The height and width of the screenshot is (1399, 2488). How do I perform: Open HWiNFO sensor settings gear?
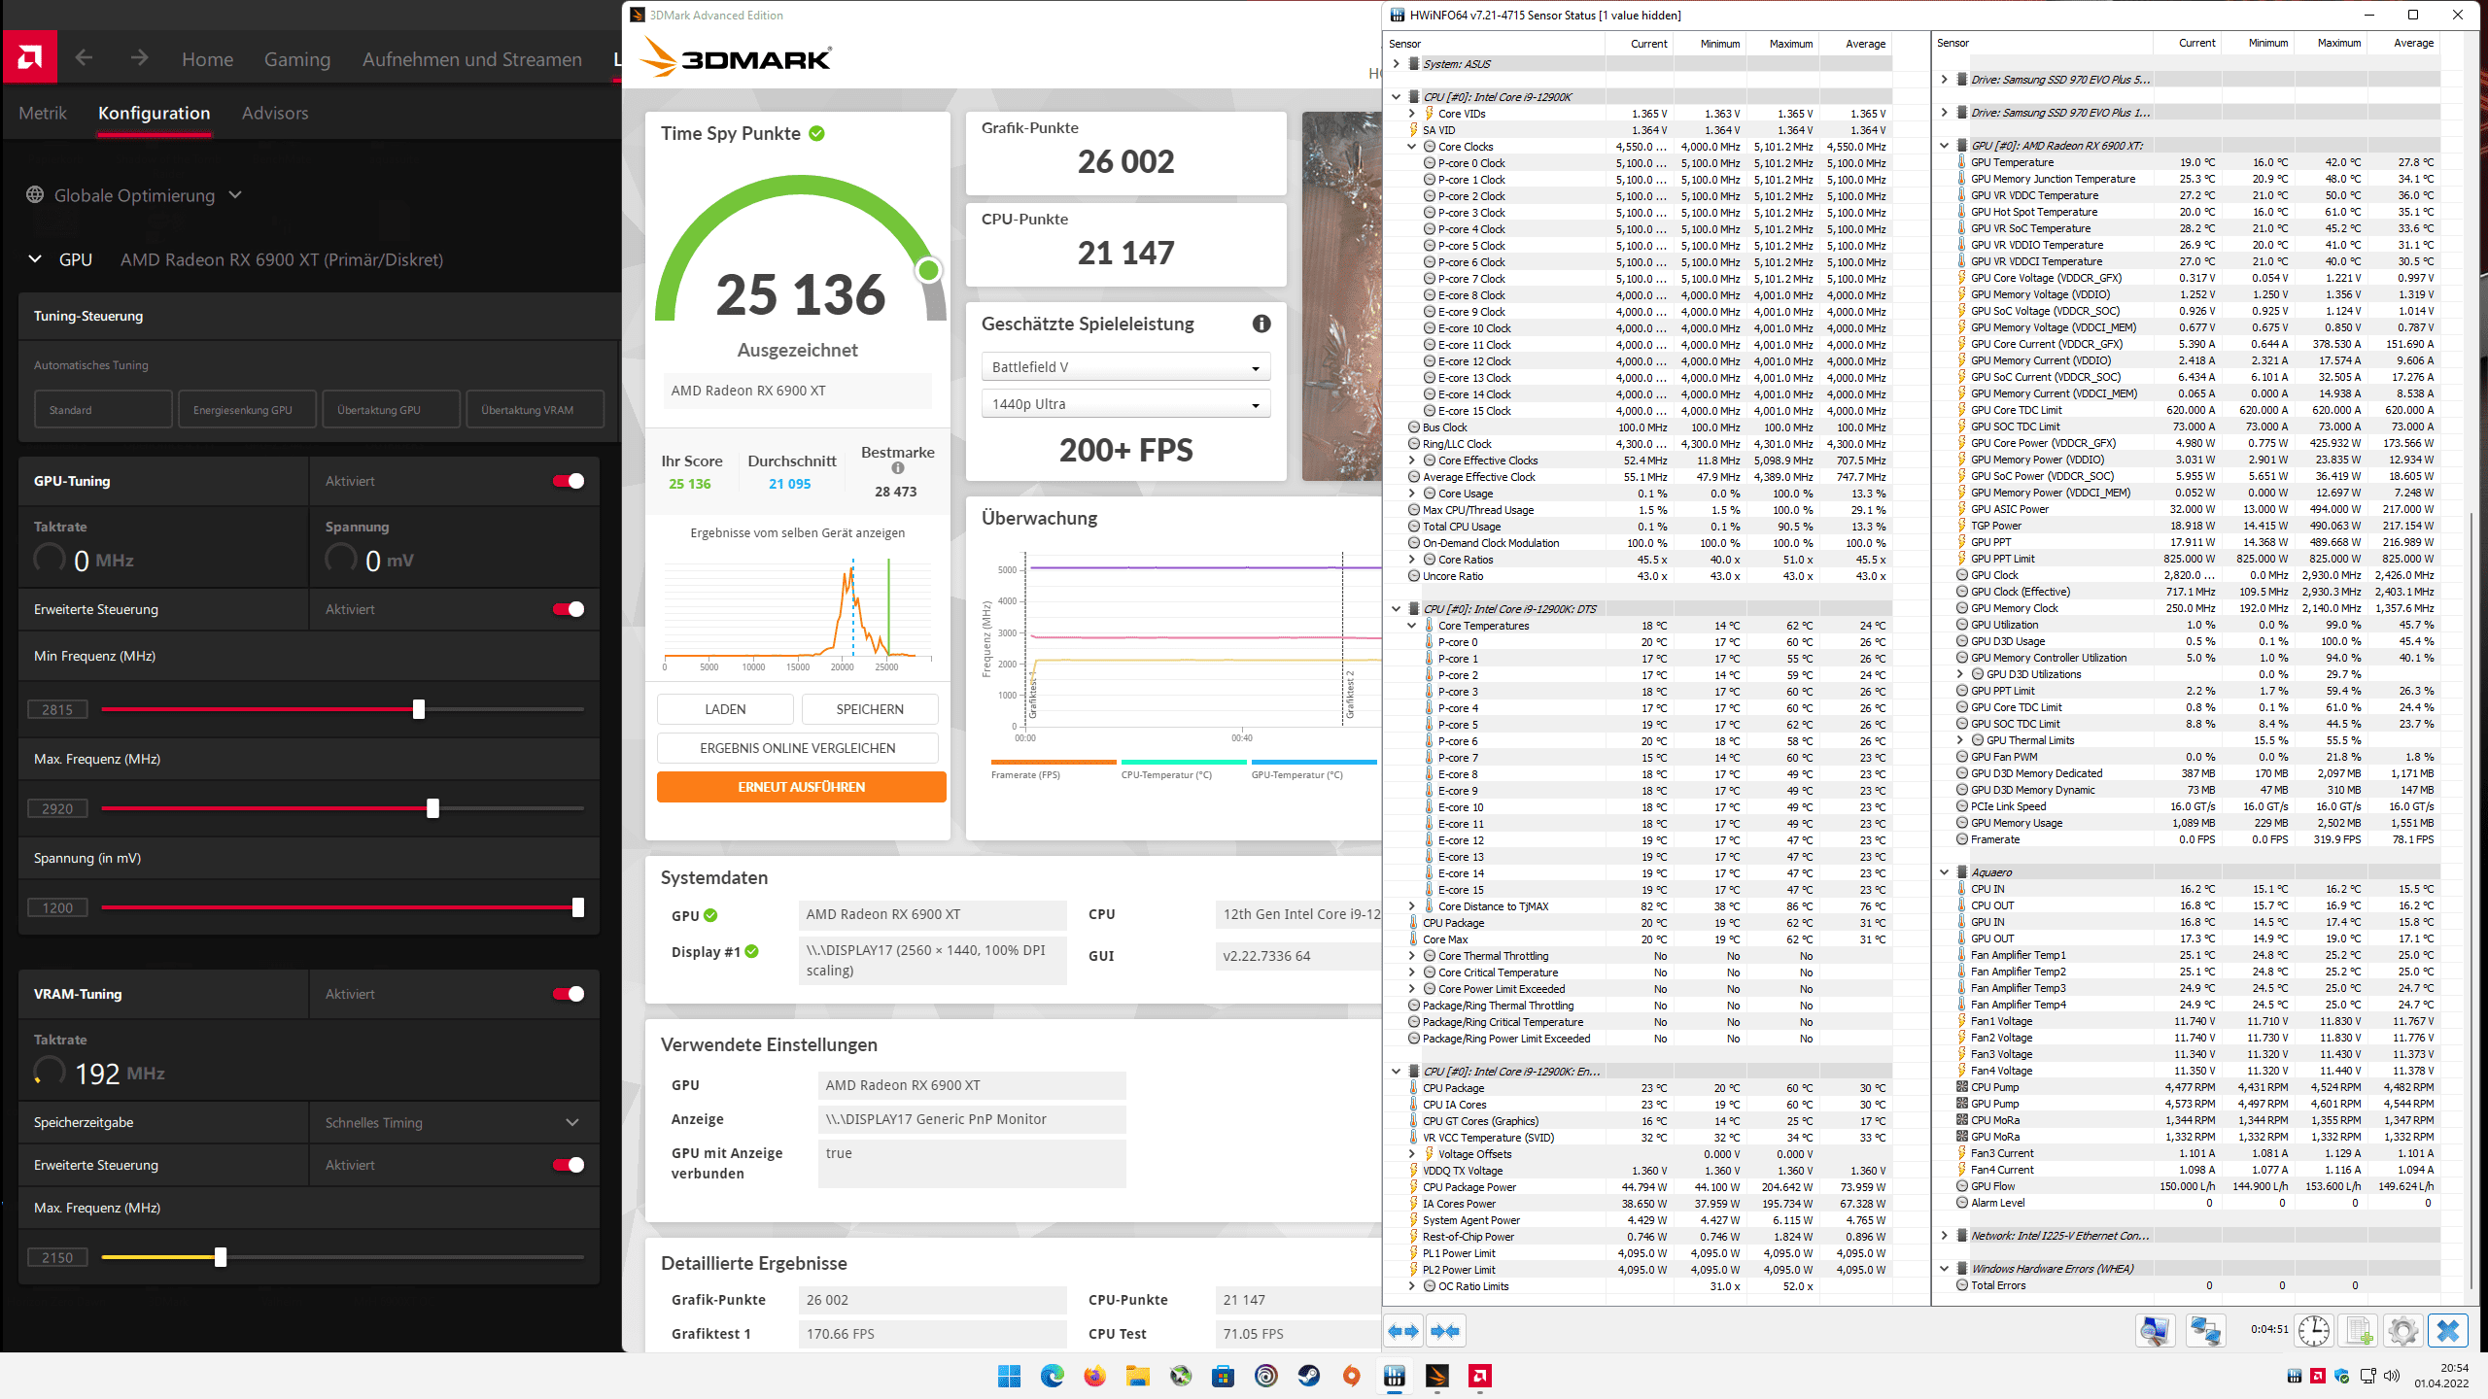[2402, 1330]
